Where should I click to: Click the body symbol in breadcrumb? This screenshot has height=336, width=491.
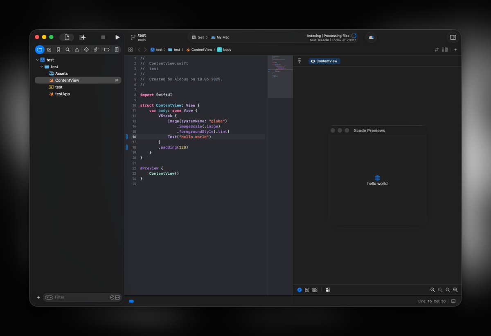[224, 49]
